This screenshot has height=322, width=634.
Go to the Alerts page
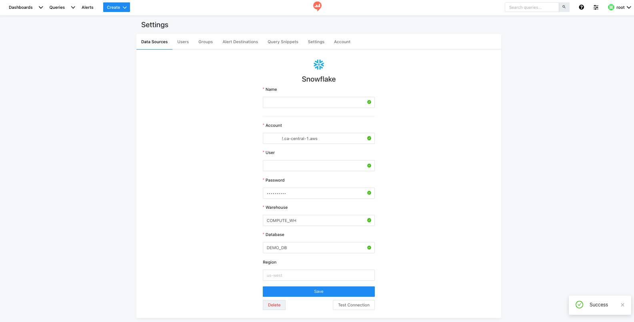click(x=88, y=7)
